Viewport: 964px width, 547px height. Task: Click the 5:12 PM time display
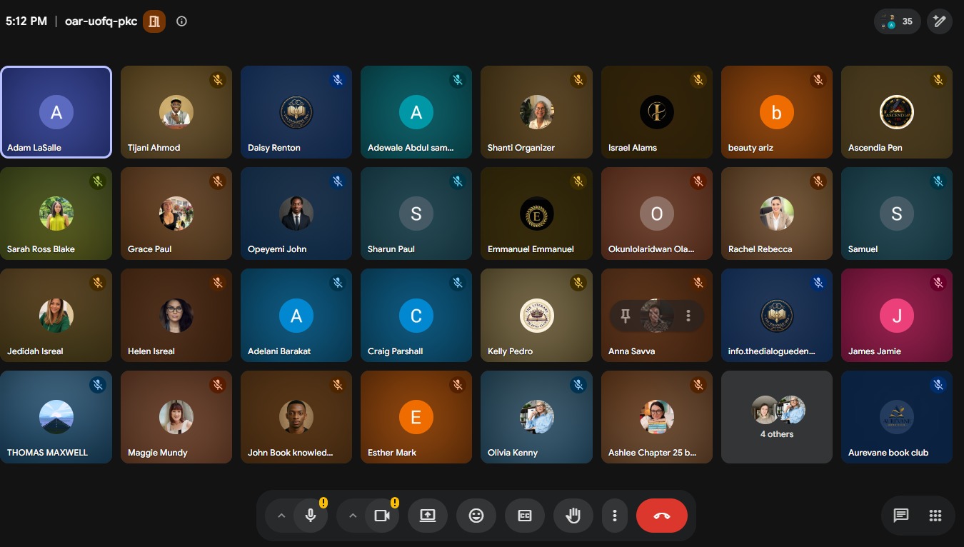pos(26,21)
